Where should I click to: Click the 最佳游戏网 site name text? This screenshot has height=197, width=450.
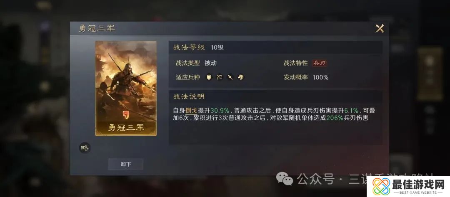(418, 184)
